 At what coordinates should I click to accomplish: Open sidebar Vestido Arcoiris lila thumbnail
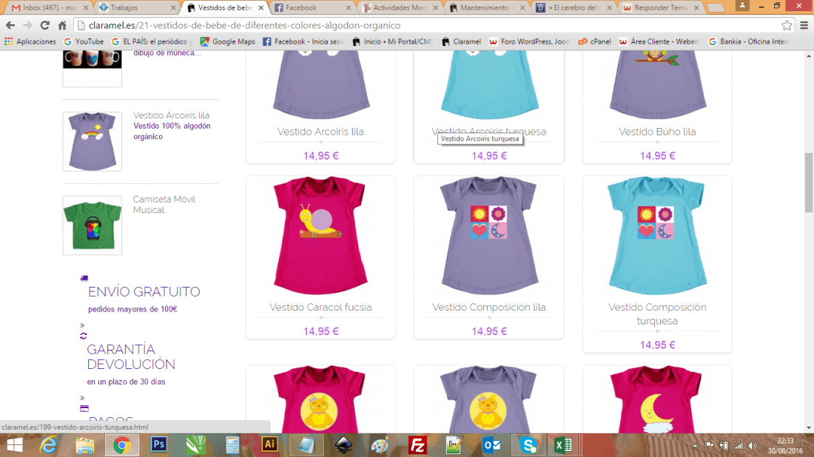[x=92, y=142]
